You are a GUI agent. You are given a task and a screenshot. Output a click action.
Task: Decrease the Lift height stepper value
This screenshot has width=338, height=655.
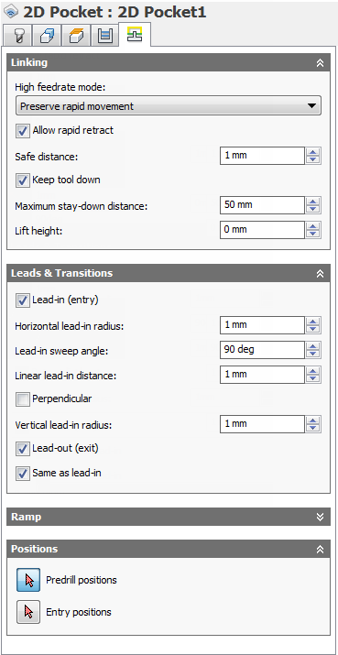[312, 235]
